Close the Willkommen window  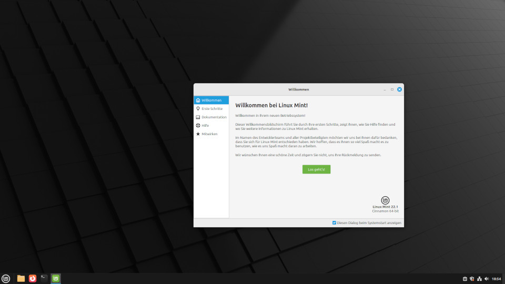(x=399, y=89)
